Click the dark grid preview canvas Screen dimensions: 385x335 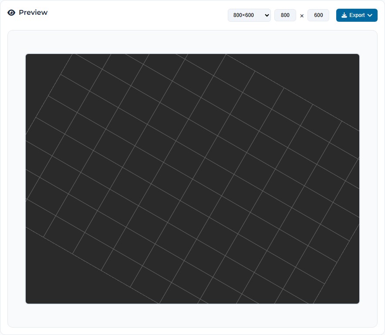(x=192, y=179)
